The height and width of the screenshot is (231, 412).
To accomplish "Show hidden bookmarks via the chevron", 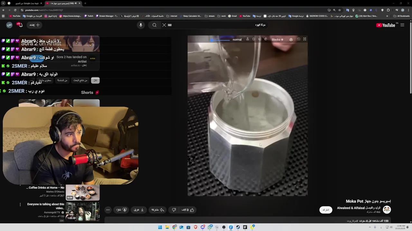I will pyautogui.click(x=387, y=16).
